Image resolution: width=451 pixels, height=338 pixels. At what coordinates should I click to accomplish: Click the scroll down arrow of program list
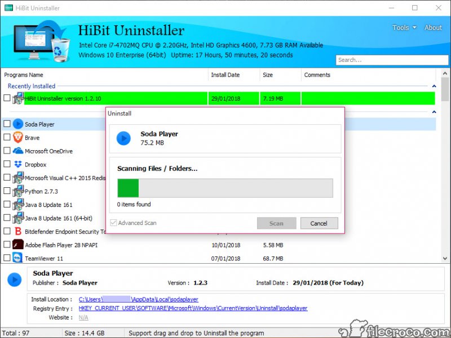pyautogui.click(x=445, y=258)
